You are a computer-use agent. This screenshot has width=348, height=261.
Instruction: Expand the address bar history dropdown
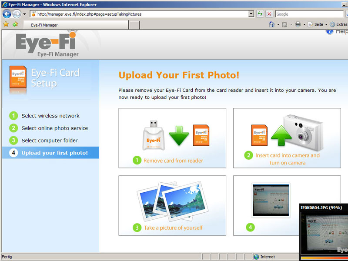[251, 14]
